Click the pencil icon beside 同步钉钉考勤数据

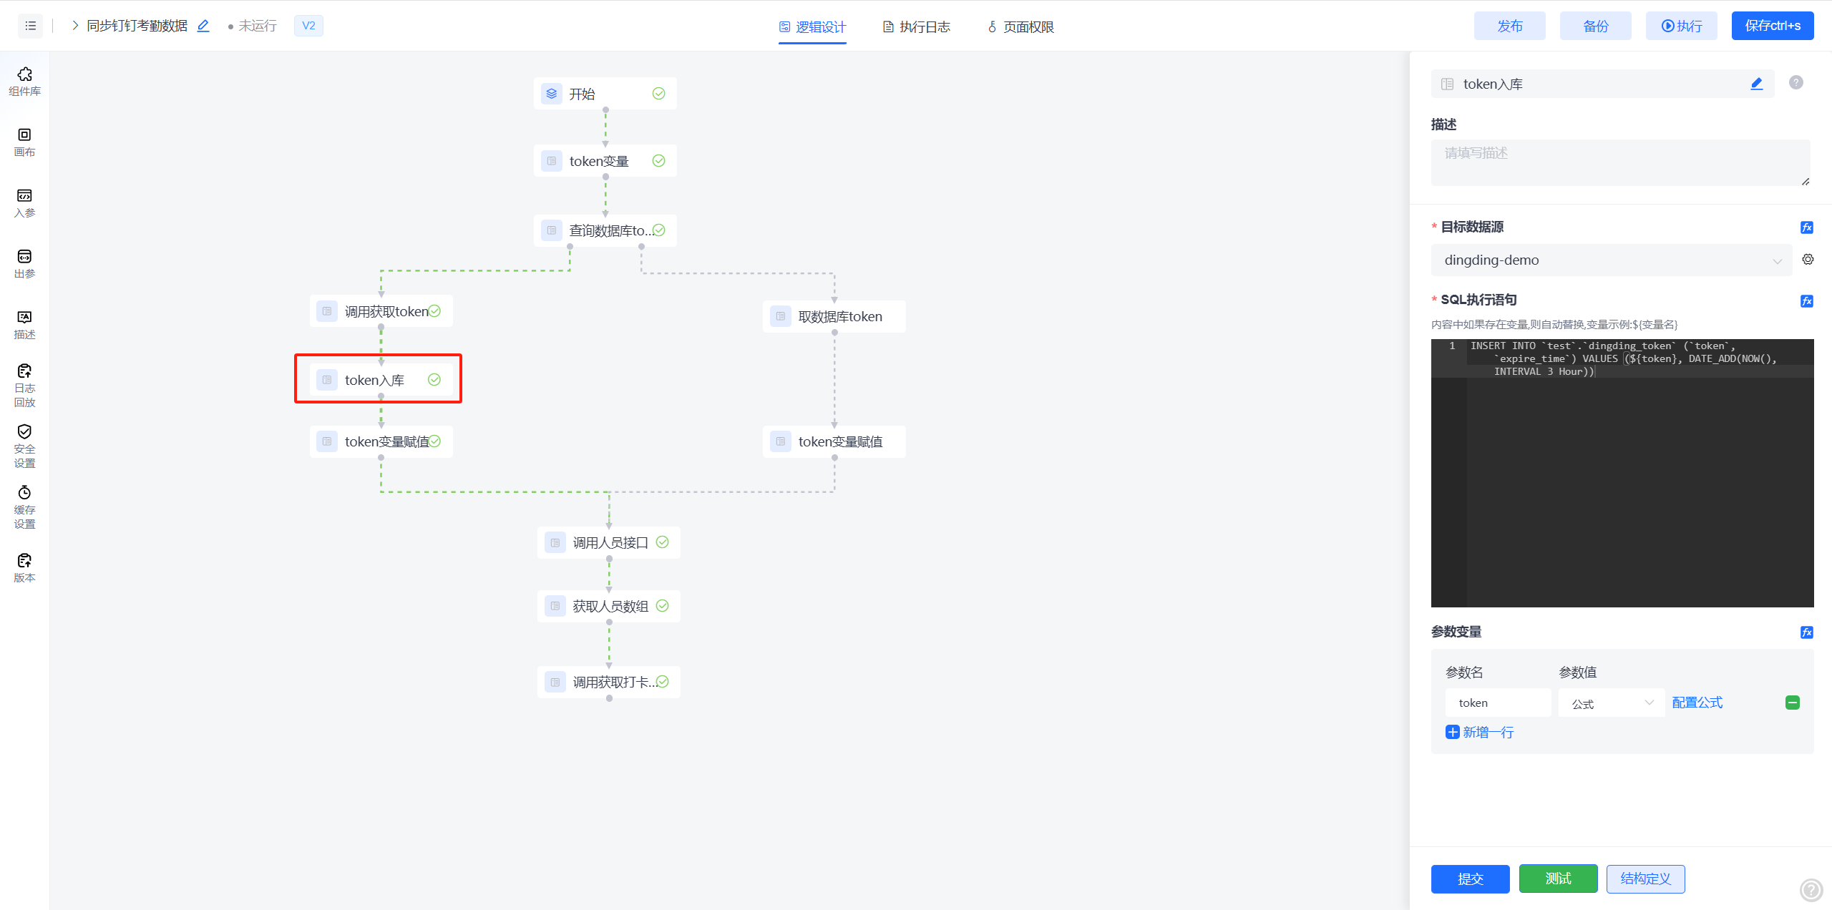pyautogui.click(x=203, y=26)
